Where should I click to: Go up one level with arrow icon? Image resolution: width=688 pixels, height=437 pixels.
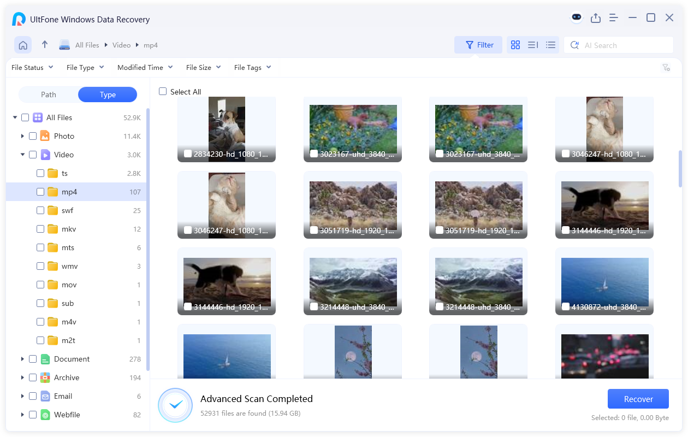point(45,45)
